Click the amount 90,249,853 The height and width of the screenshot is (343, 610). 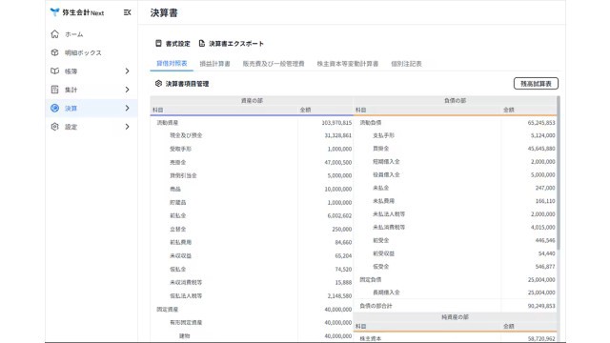pyautogui.click(x=541, y=306)
